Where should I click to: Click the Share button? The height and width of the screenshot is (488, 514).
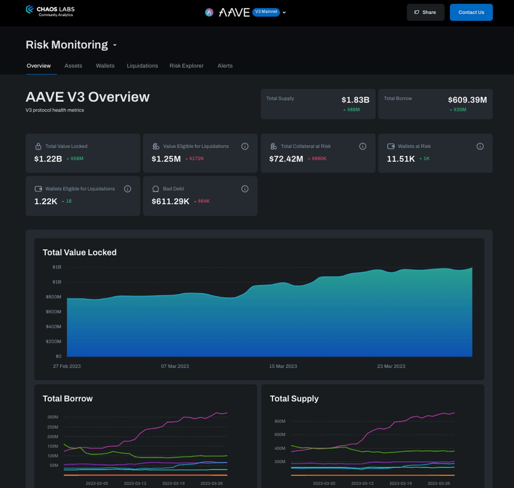click(425, 12)
